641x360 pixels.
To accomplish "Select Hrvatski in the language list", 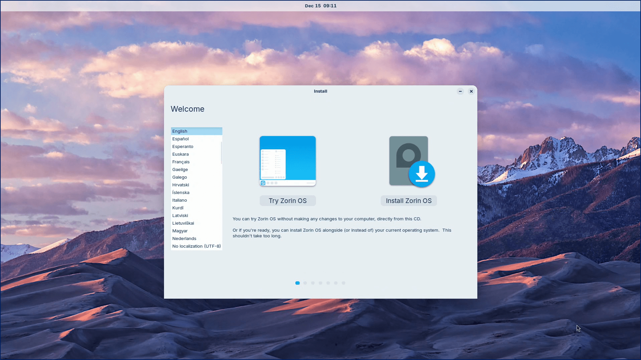I will 181,185.
